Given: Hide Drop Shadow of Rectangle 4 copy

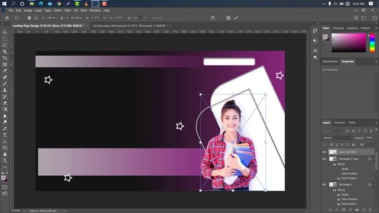Looking at the screenshot, I should pos(339,179).
